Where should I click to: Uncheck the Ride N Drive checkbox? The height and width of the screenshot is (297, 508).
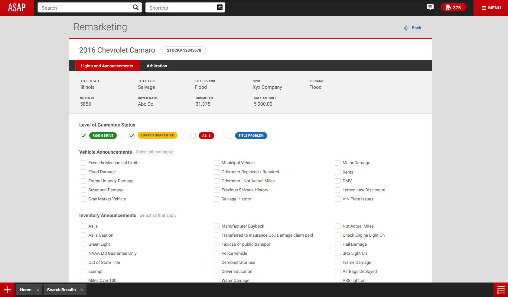pyautogui.click(x=83, y=136)
